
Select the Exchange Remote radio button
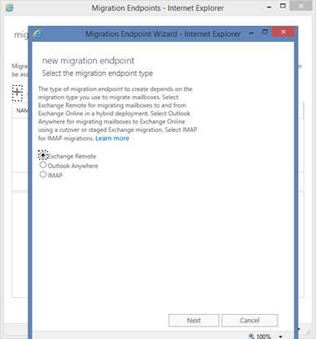43,155
